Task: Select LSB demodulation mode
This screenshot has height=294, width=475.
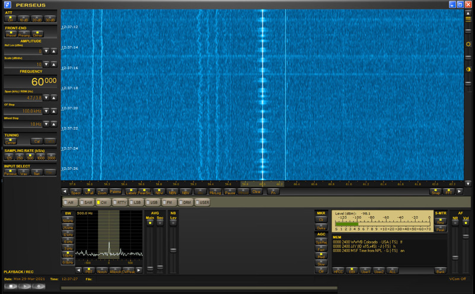Action: (136, 202)
